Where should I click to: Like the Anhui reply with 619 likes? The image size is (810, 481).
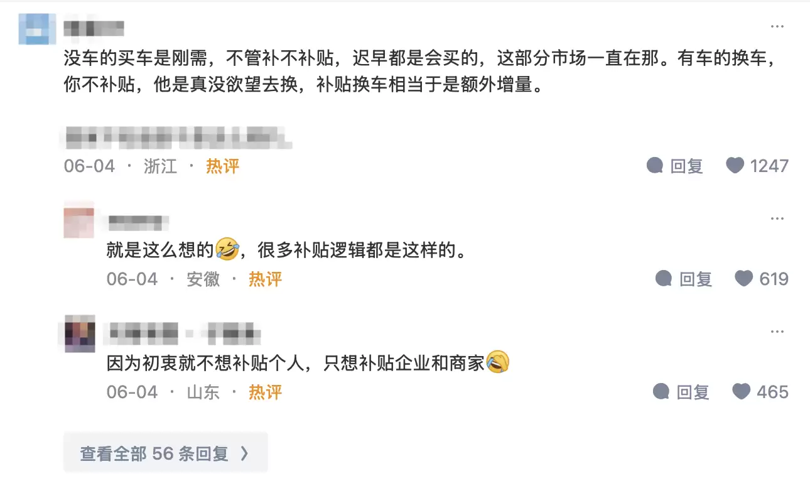click(x=743, y=279)
